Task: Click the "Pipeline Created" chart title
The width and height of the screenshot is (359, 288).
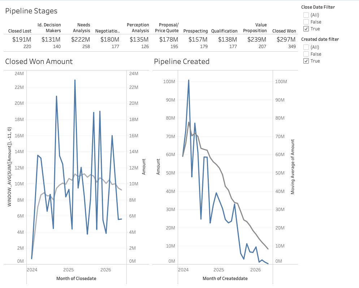Action: (x=182, y=61)
